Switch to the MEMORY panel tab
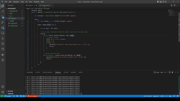Image resolution: width=180 pixels, height=101 pixels. [x=73, y=72]
